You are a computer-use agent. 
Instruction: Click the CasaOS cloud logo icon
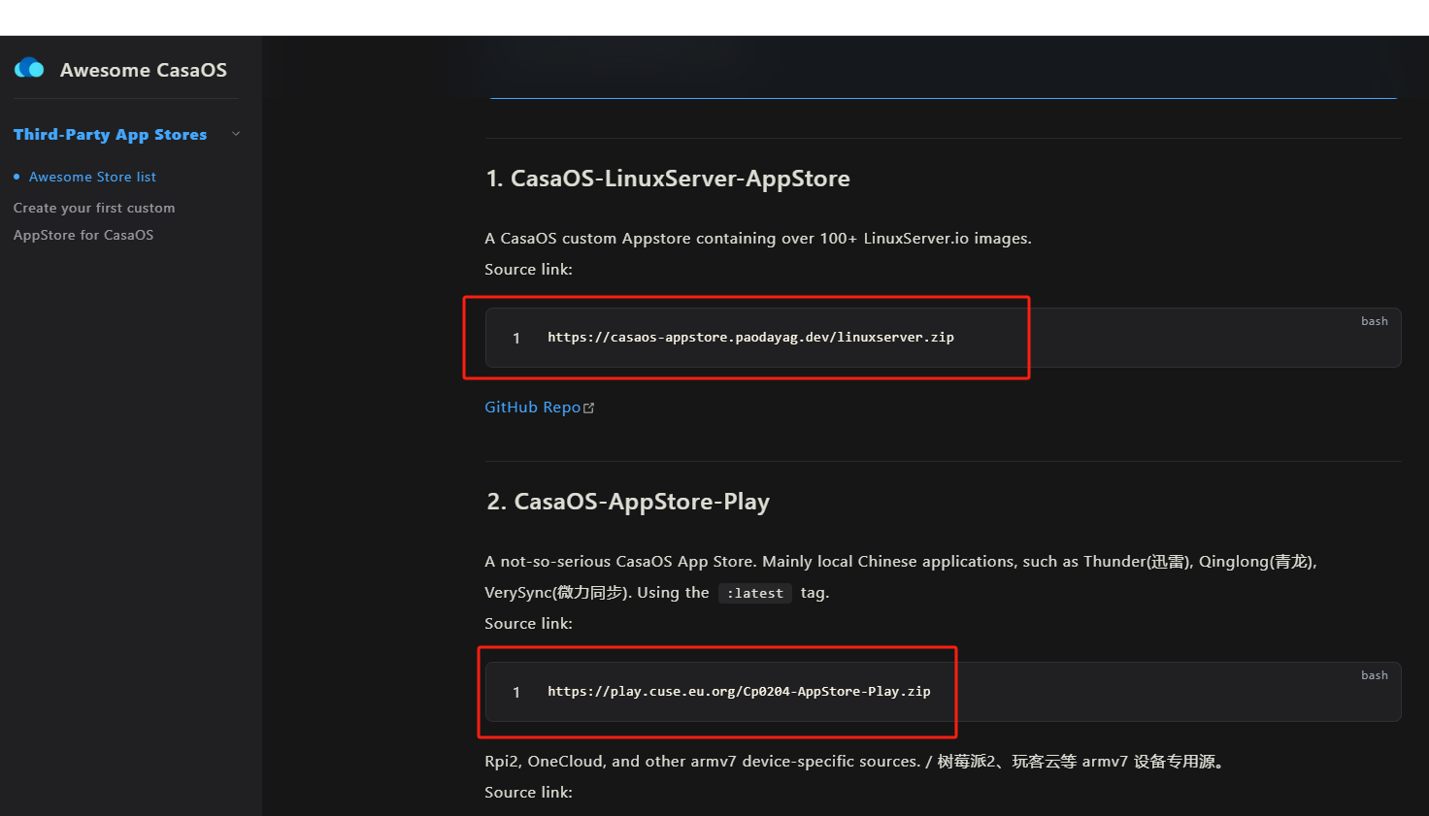click(x=29, y=68)
